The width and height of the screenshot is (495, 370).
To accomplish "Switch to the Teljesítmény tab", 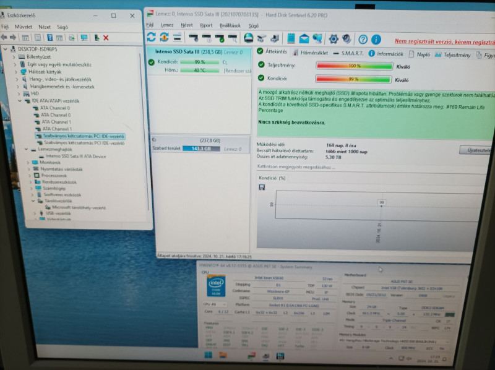I will click(x=453, y=55).
